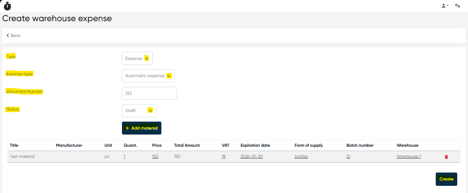Delete the Test material row
The width and height of the screenshot is (468, 193).
446,157
